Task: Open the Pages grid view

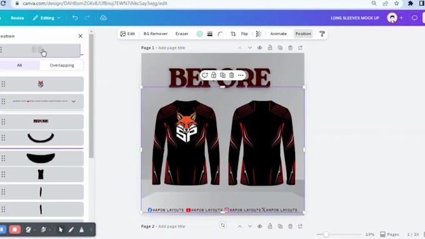Action: (x=389, y=235)
